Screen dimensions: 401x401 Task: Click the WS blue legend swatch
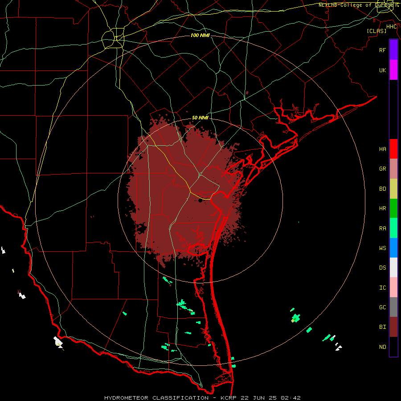[x=393, y=248]
